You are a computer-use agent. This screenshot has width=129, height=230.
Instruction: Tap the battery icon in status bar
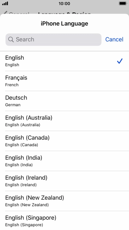123,3
